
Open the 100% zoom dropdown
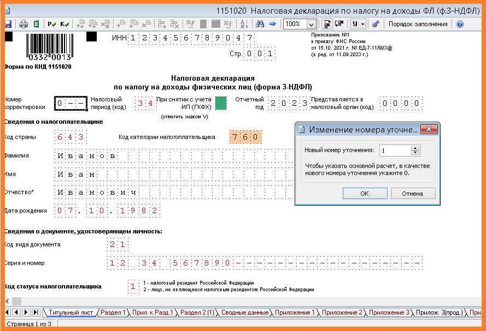coord(311,24)
